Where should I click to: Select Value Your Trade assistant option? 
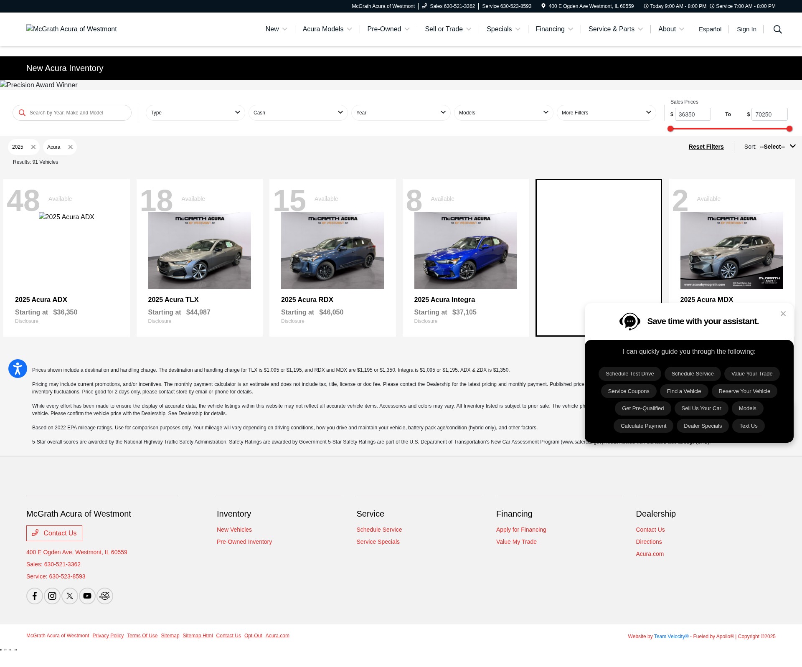pyautogui.click(x=751, y=374)
